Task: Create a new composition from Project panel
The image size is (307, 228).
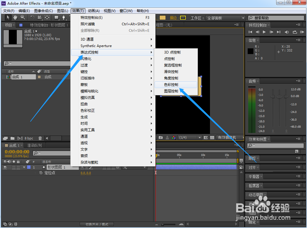Action: (20, 138)
